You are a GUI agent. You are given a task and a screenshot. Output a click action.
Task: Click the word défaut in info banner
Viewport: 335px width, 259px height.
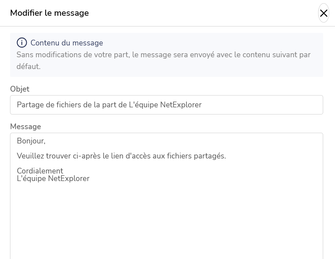pos(28,66)
